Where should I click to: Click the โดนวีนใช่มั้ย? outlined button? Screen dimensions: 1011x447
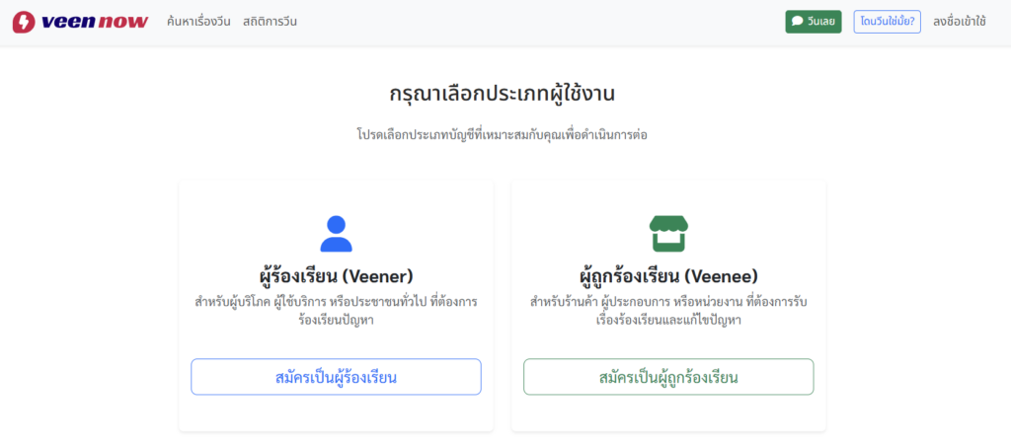[887, 22]
